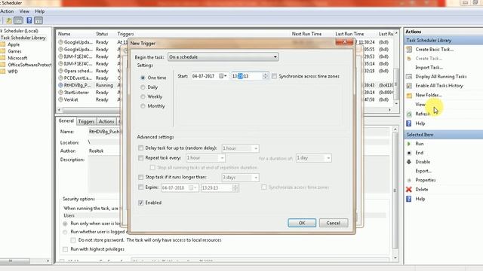Select the Monthly radio button
The height and width of the screenshot is (271, 483).
tap(143, 106)
